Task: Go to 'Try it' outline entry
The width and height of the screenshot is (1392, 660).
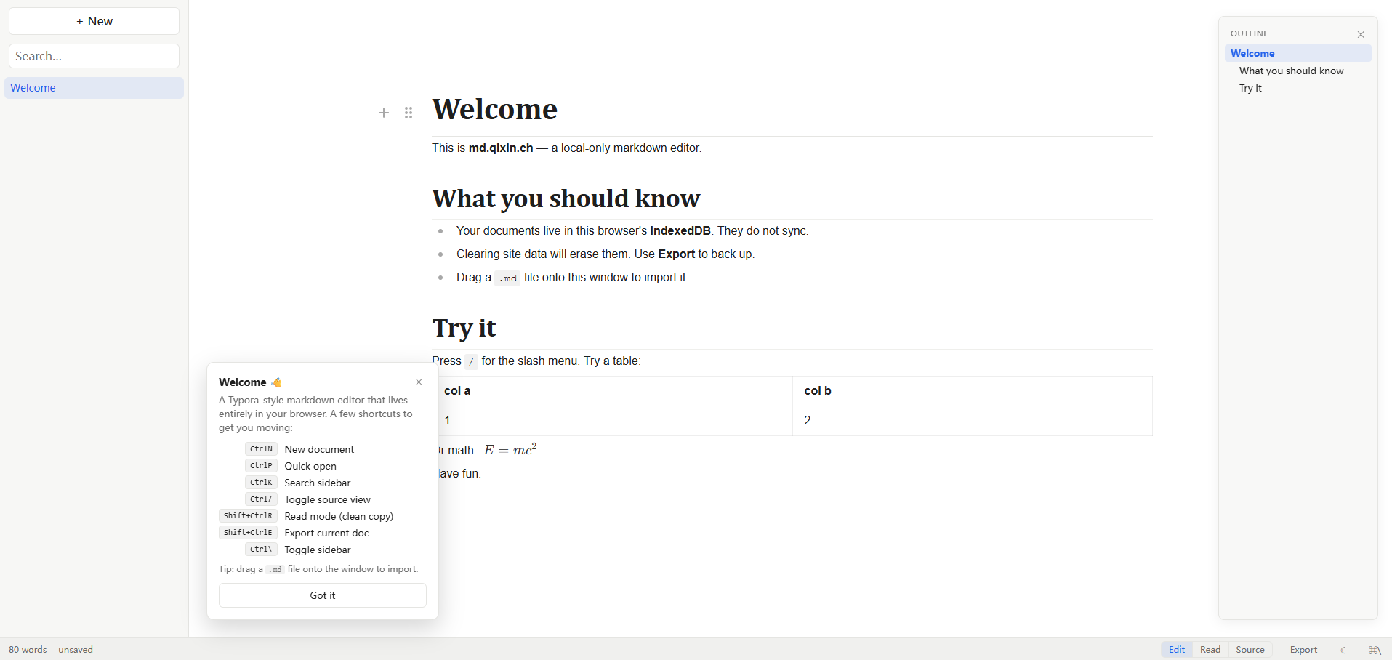Action: 1250,88
